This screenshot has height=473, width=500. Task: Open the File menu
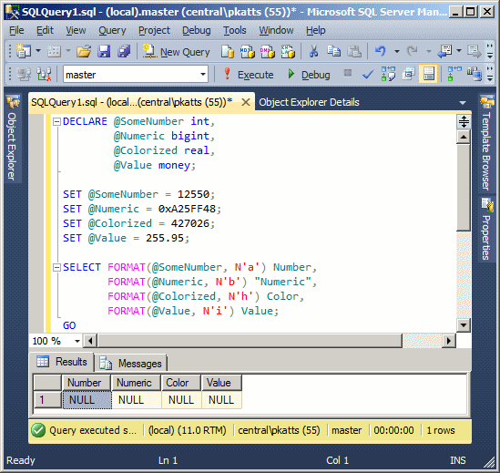[16, 30]
